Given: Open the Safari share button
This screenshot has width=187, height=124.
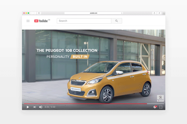Looking at the screenshot, I should click(154, 13).
